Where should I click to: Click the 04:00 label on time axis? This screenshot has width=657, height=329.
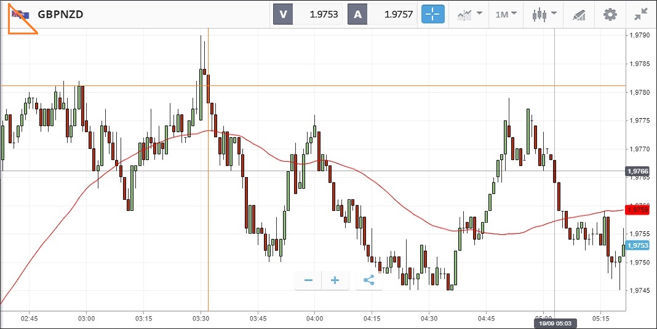314,318
